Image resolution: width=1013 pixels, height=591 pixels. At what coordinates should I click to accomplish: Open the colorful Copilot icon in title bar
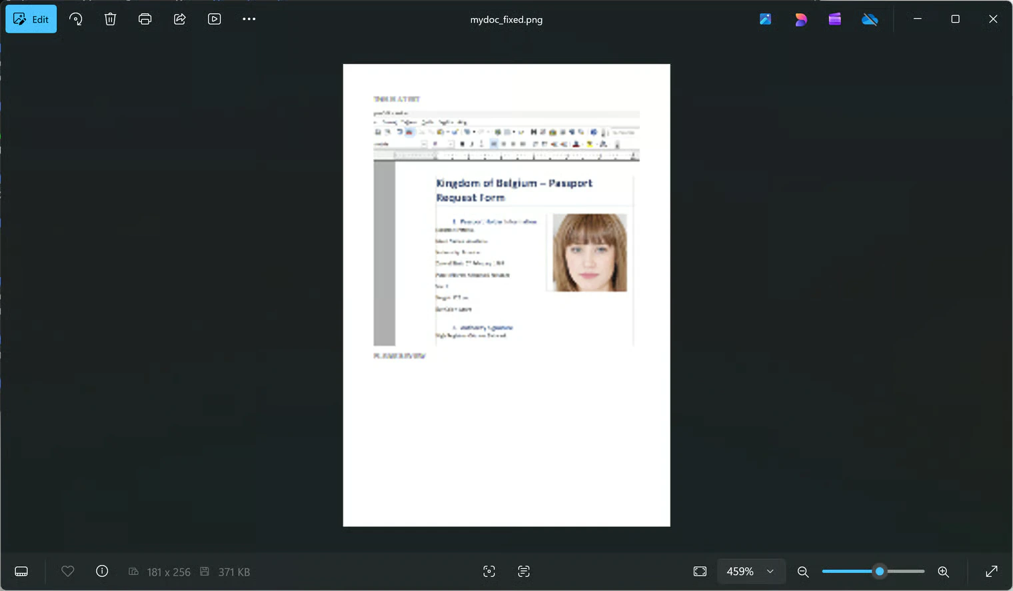point(800,19)
